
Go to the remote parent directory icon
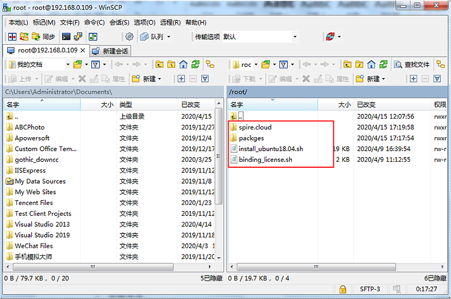[x=347, y=65]
